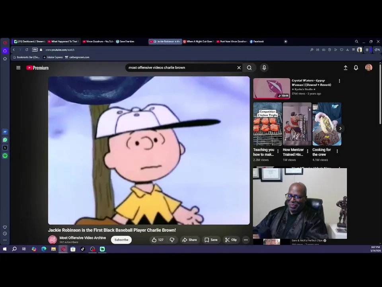Switch to When A Night Out Goes tab
The image size is (382, 287).
point(199,41)
